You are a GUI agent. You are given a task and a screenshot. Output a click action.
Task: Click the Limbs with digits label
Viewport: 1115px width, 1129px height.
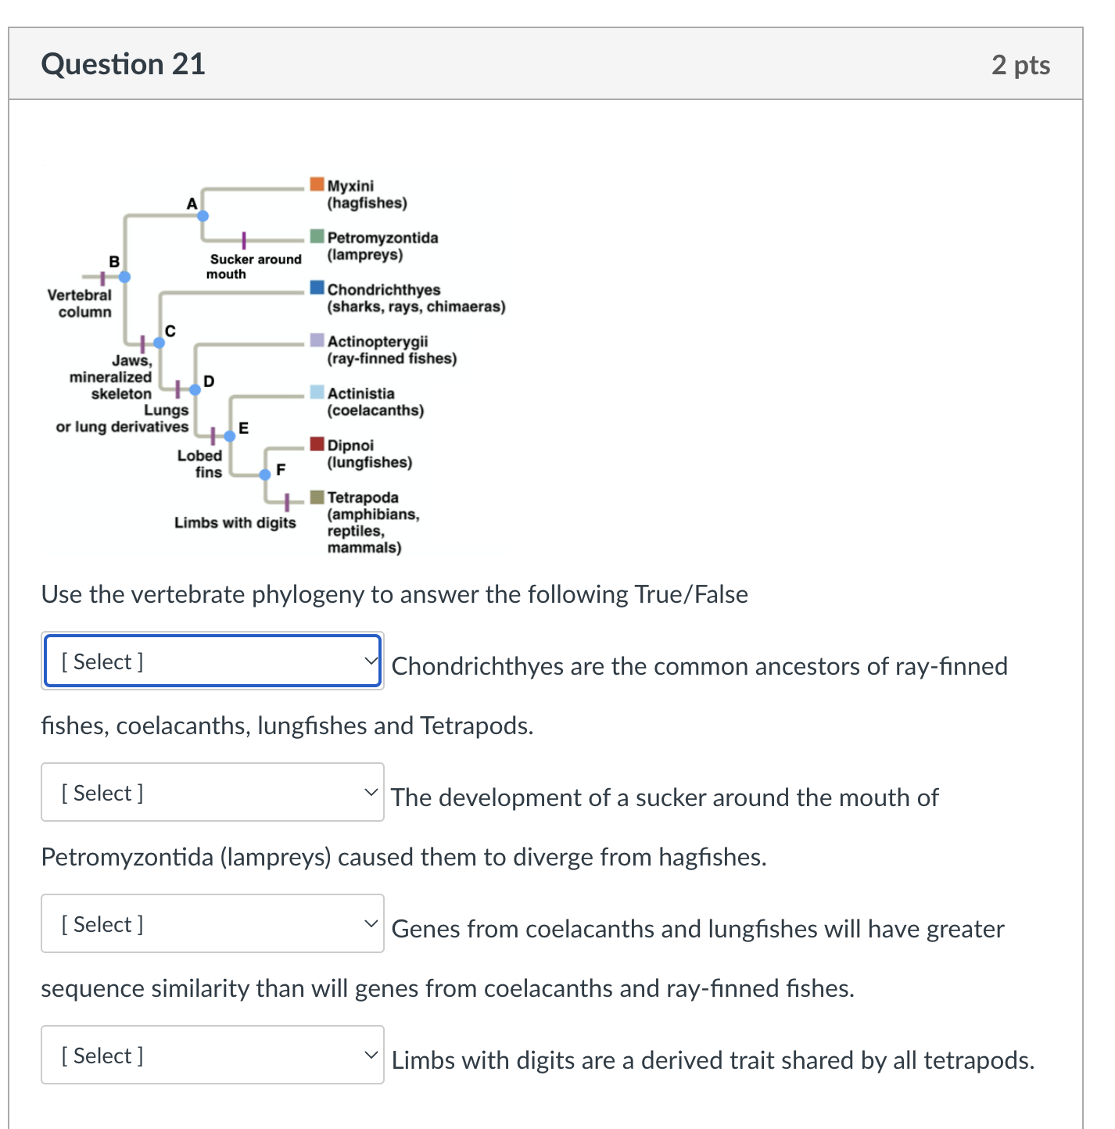tap(235, 522)
